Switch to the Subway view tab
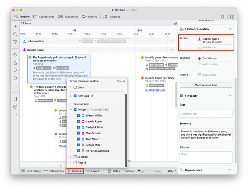The width and height of the screenshot is (248, 189). coord(89,17)
